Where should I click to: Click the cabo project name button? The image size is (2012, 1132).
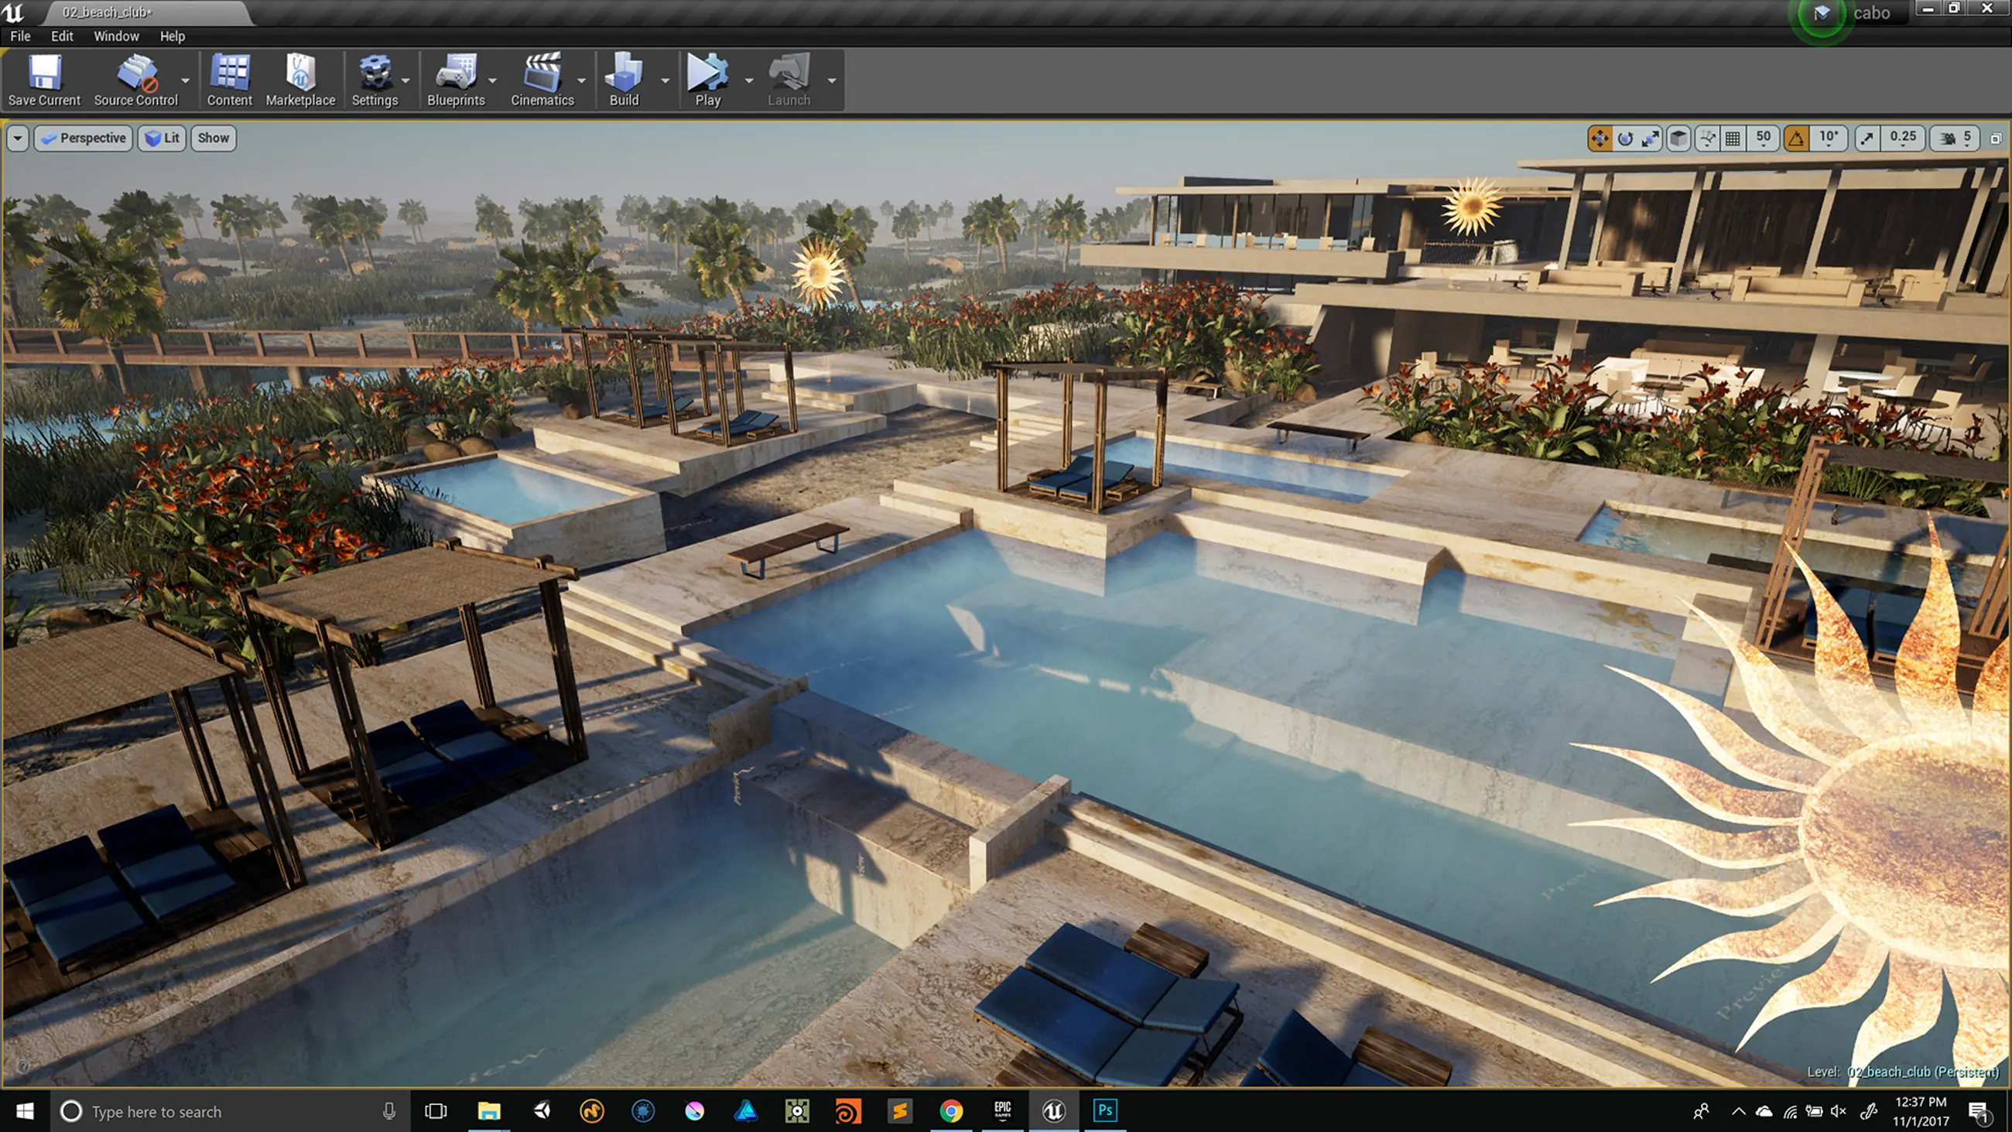click(1871, 13)
